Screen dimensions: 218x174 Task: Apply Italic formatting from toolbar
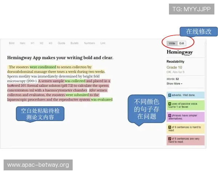click(x=23, y=43)
